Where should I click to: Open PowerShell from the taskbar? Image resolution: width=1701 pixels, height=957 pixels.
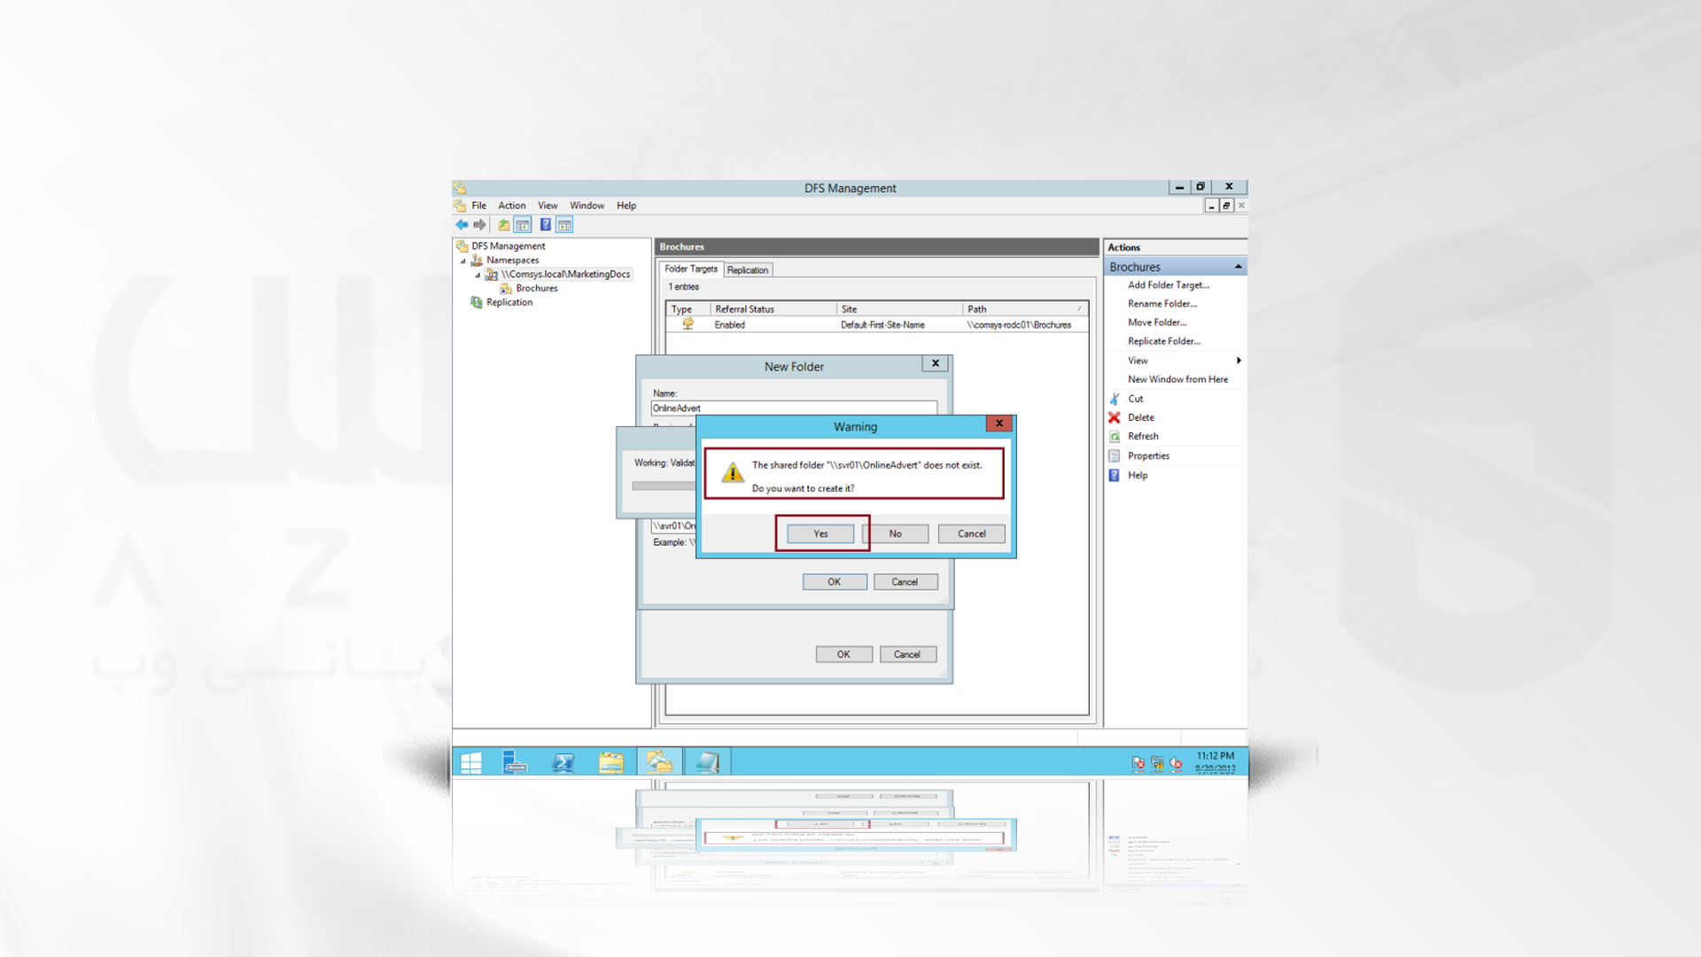click(x=563, y=762)
